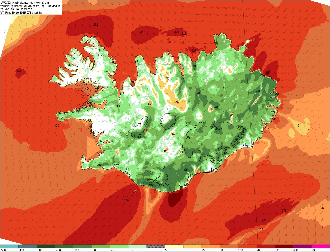
Task: Click the -69 value label inland
Action: tap(216, 107)
